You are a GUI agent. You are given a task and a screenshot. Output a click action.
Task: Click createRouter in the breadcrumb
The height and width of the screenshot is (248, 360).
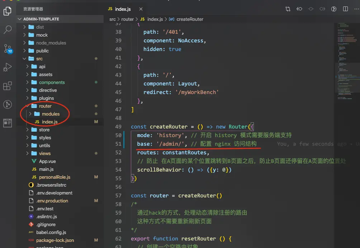pos(190,19)
